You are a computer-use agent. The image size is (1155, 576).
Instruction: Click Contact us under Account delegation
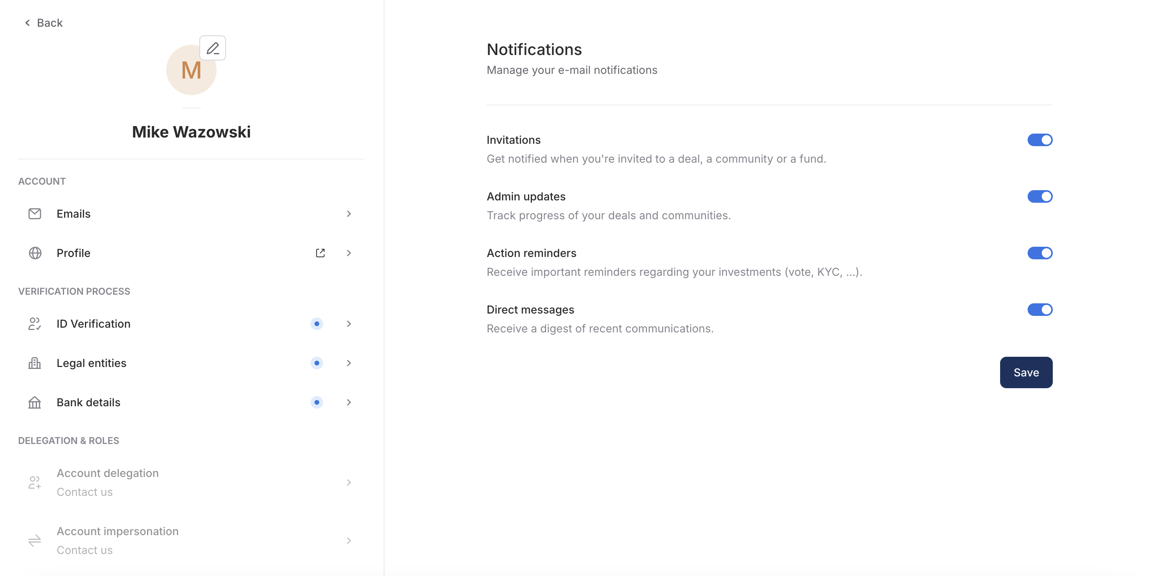pyautogui.click(x=84, y=492)
